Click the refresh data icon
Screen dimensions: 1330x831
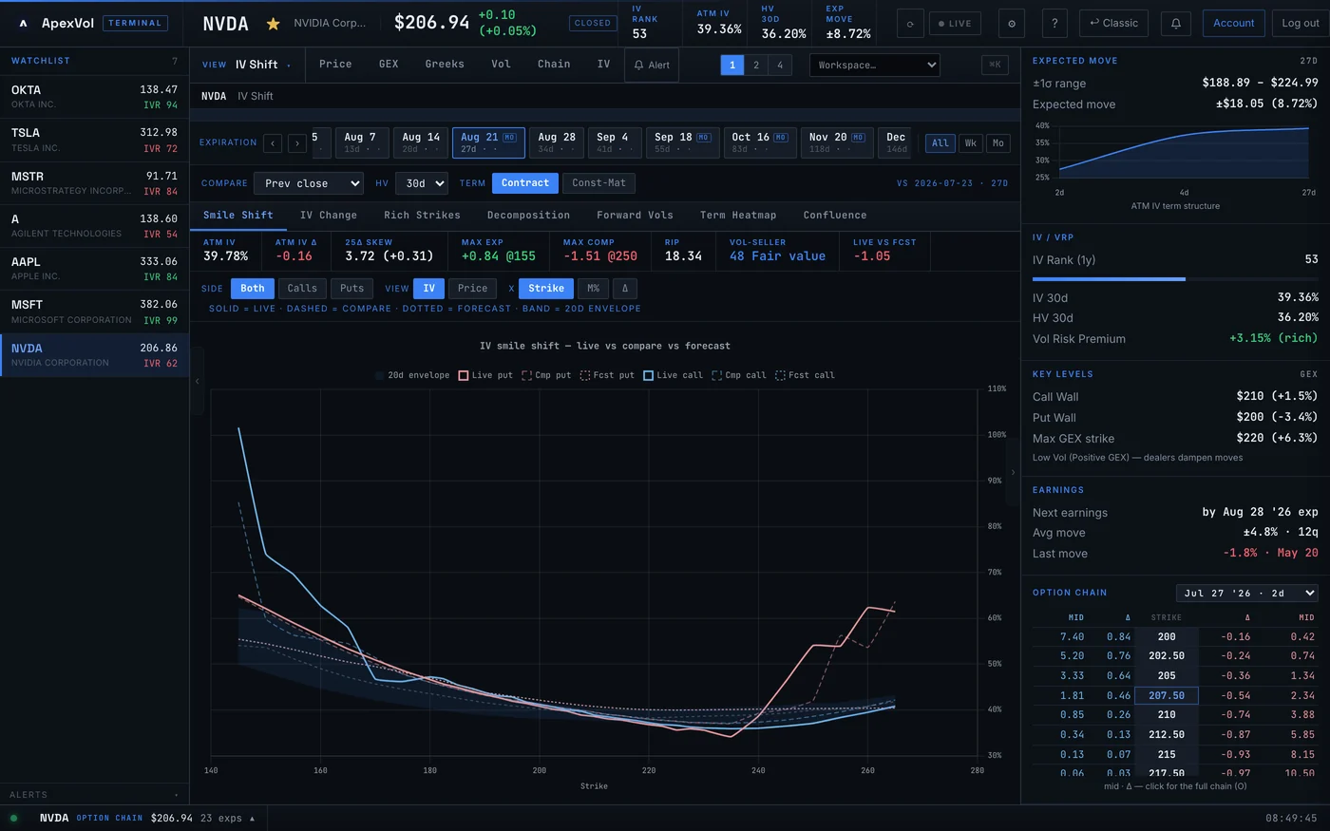910,24
